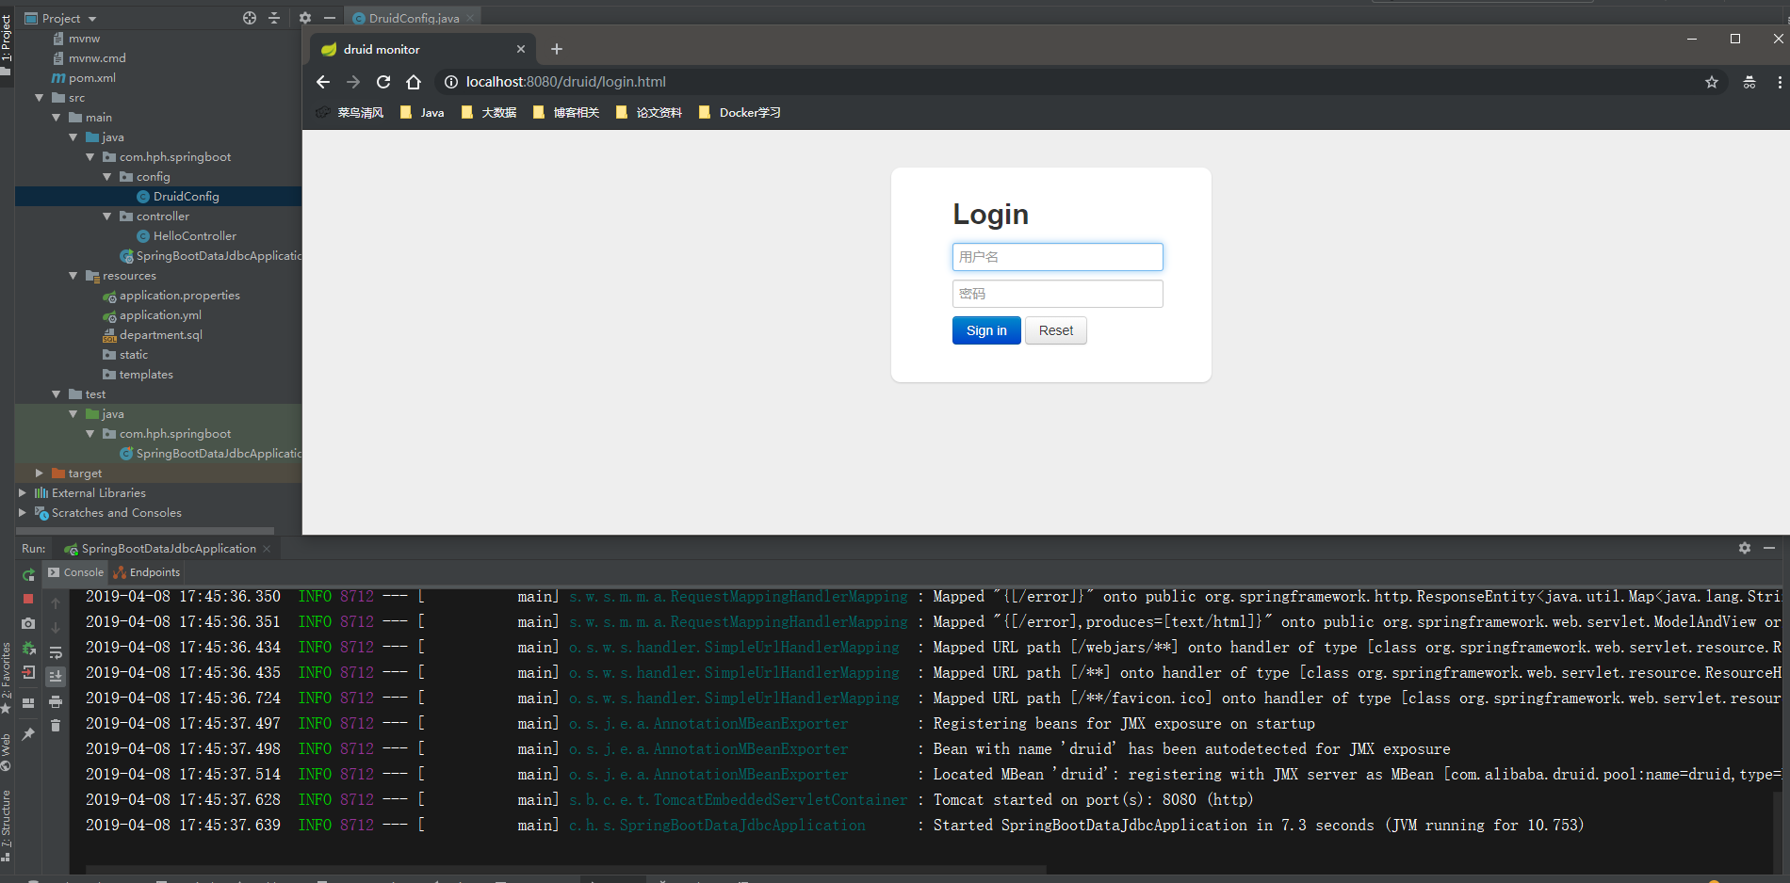Open the Favorites tool window tab
This screenshot has width=1790, height=883.
tap(6, 678)
